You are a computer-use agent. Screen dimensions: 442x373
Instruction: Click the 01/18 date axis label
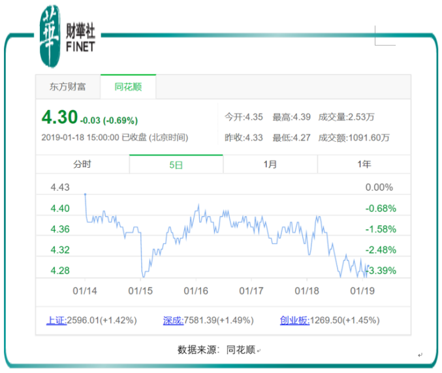(x=307, y=291)
